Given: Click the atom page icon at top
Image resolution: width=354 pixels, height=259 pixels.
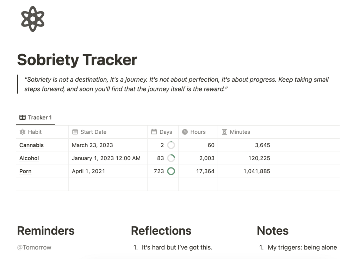Looking at the screenshot, I should pyautogui.click(x=32, y=19).
